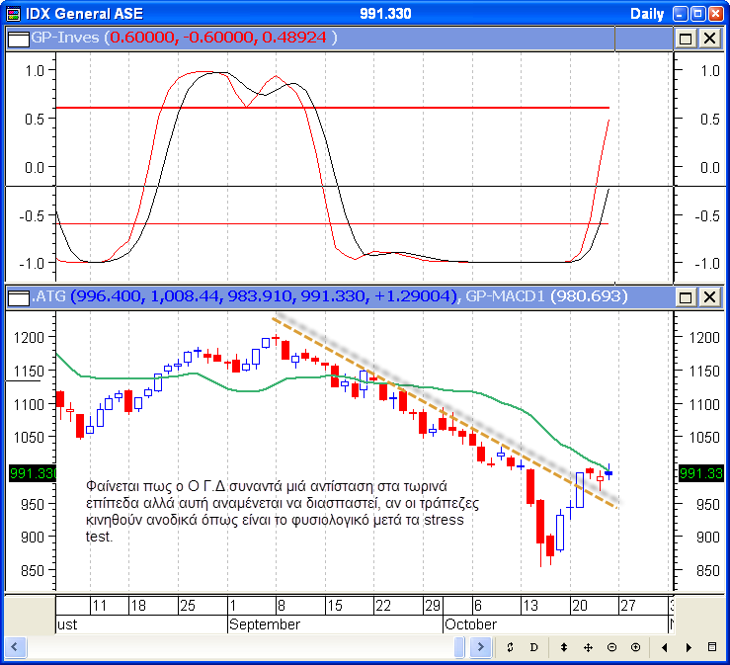The height and width of the screenshot is (665, 730).
Task: Open the chart menu list icon
Action: click(x=712, y=647)
